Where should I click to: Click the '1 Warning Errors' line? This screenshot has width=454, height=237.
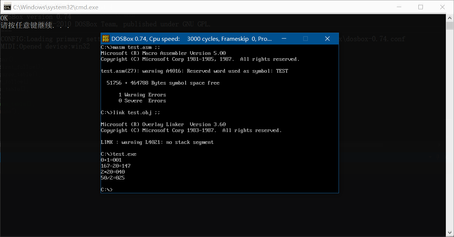tap(143, 95)
